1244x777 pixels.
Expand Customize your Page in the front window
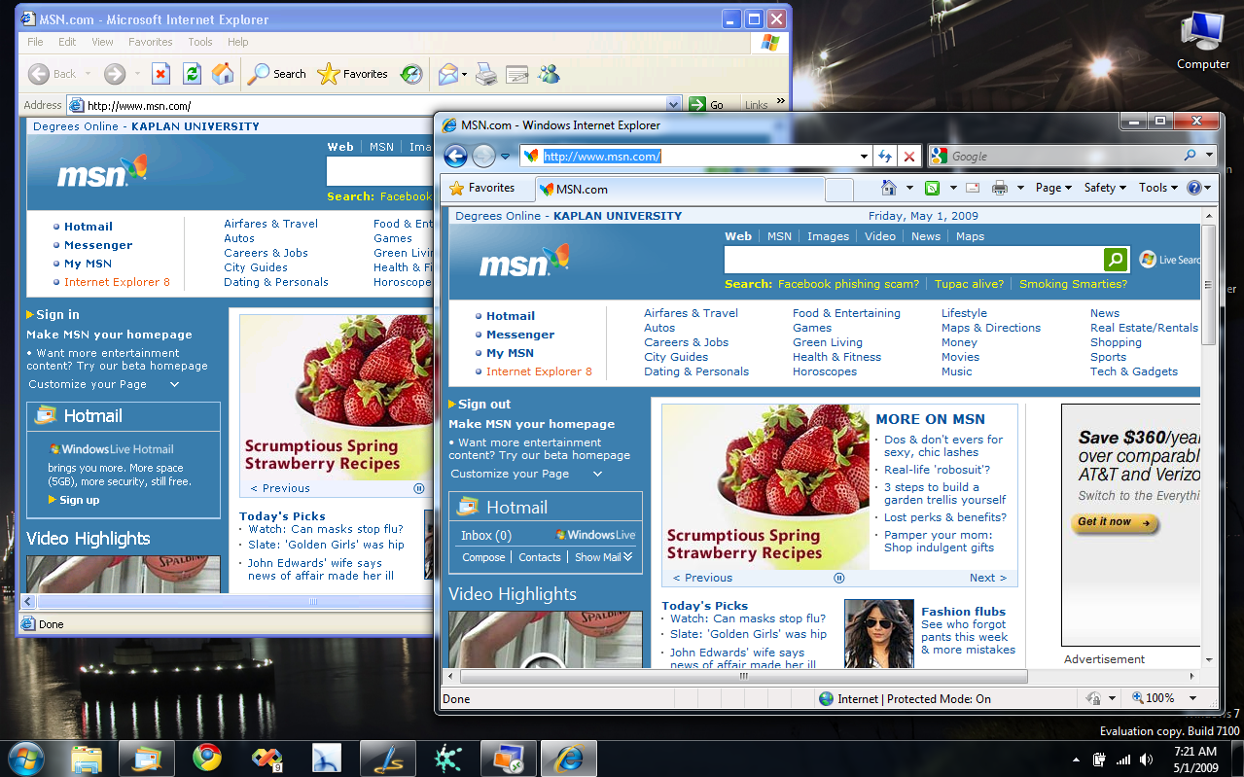(525, 474)
